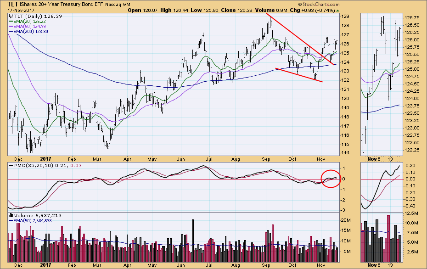Click the 126.75 label on the zoom price axis
The width and height of the screenshot is (427, 269).
[x=412, y=17]
